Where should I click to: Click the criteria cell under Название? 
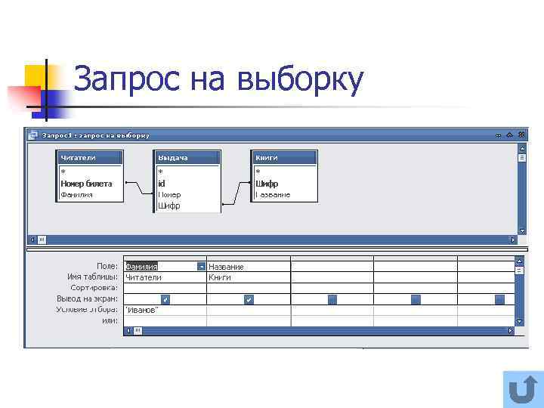[x=249, y=311]
